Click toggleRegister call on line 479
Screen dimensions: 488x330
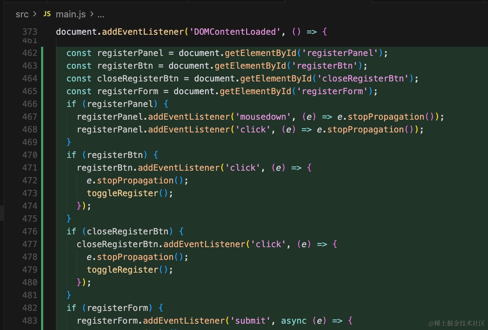click(x=123, y=270)
